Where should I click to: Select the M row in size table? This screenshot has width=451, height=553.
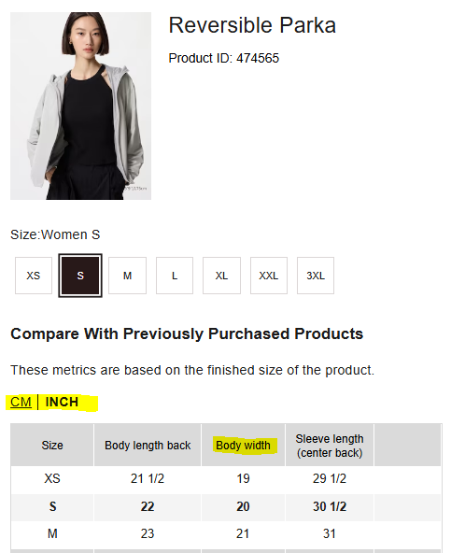point(226,534)
